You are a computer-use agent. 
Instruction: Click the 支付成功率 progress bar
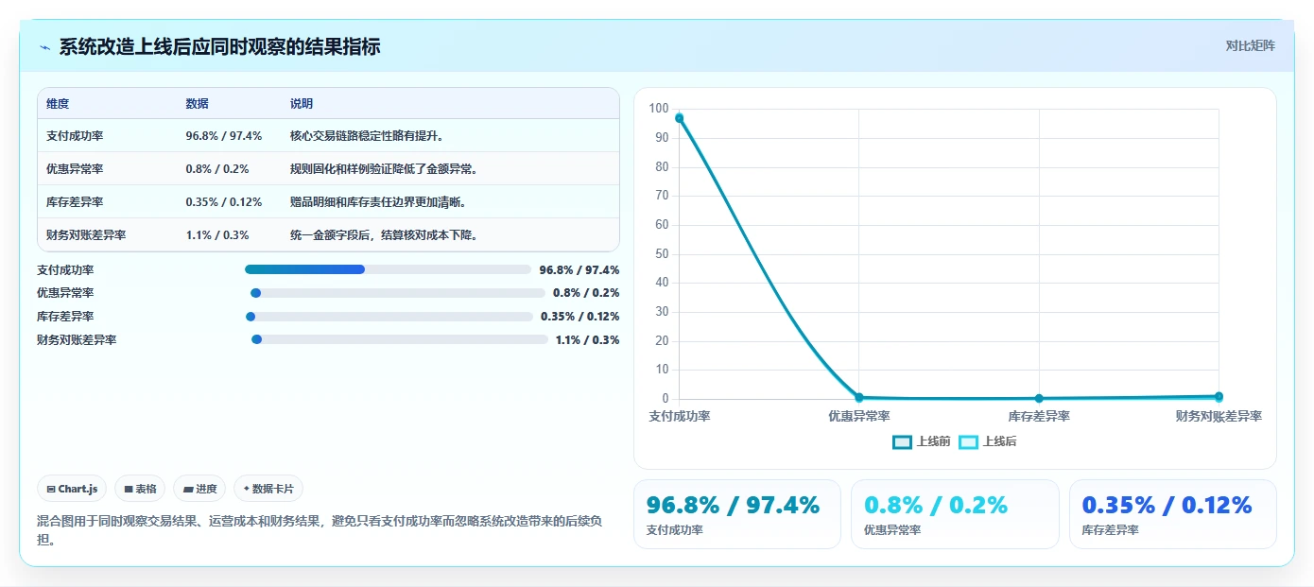tap(388, 269)
